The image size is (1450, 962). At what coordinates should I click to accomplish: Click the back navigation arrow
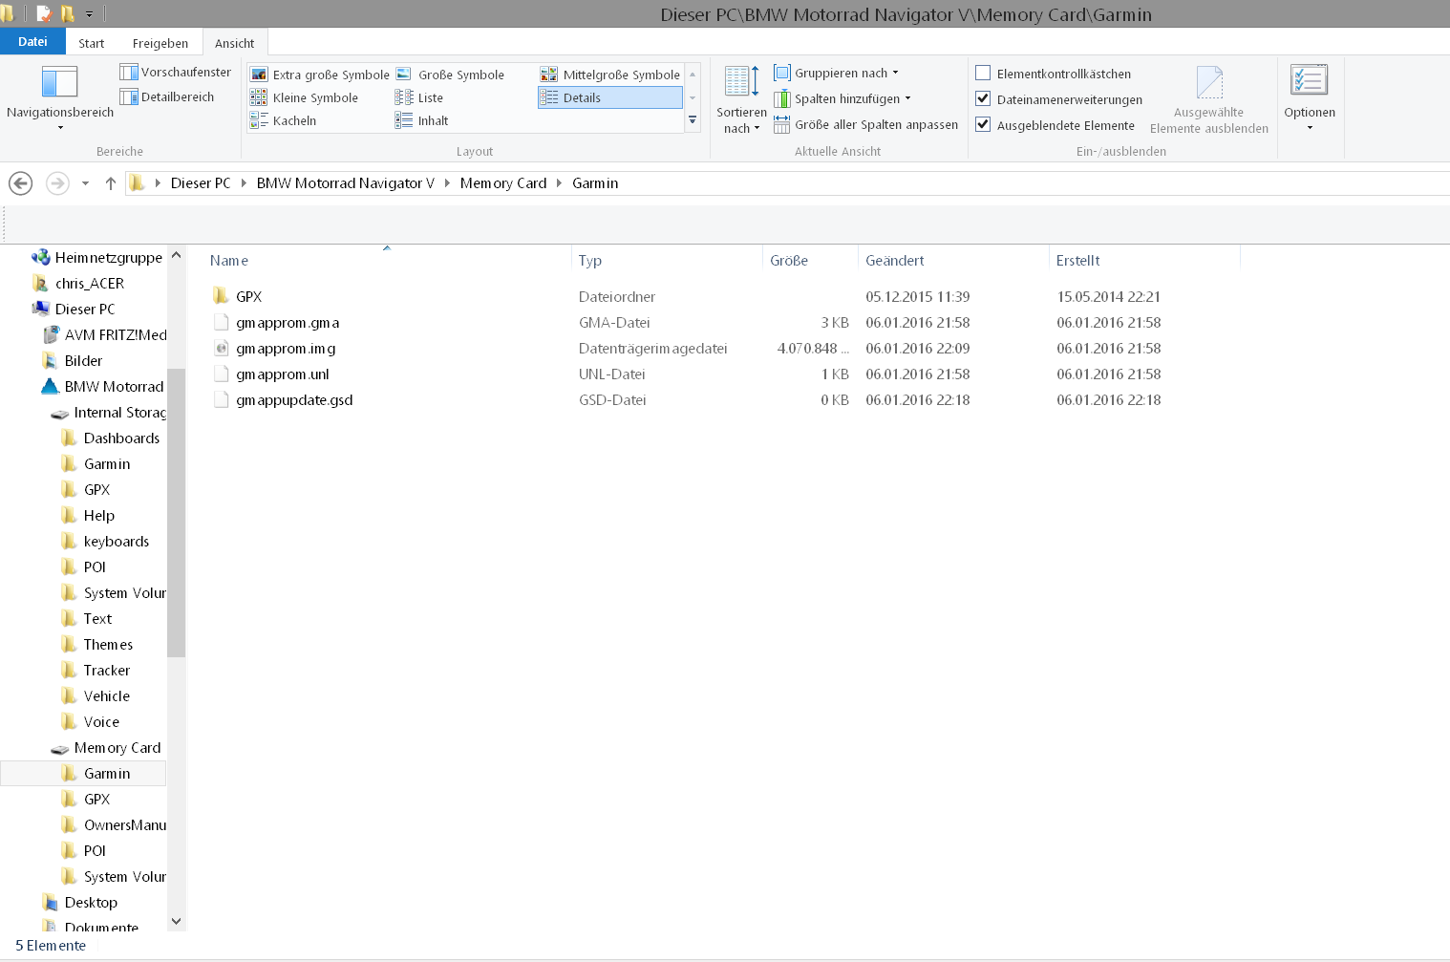pos(21,183)
